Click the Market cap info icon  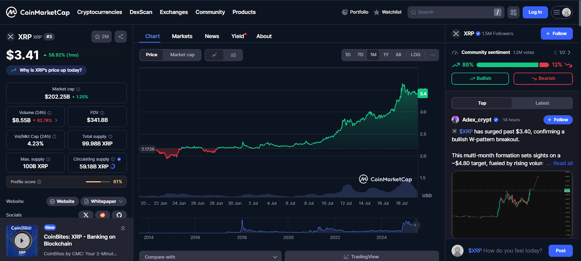(78, 89)
